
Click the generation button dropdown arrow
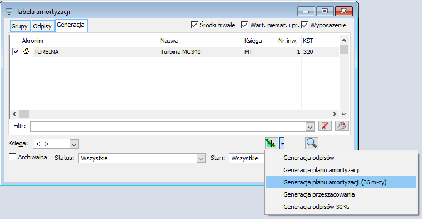[x=282, y=143]
